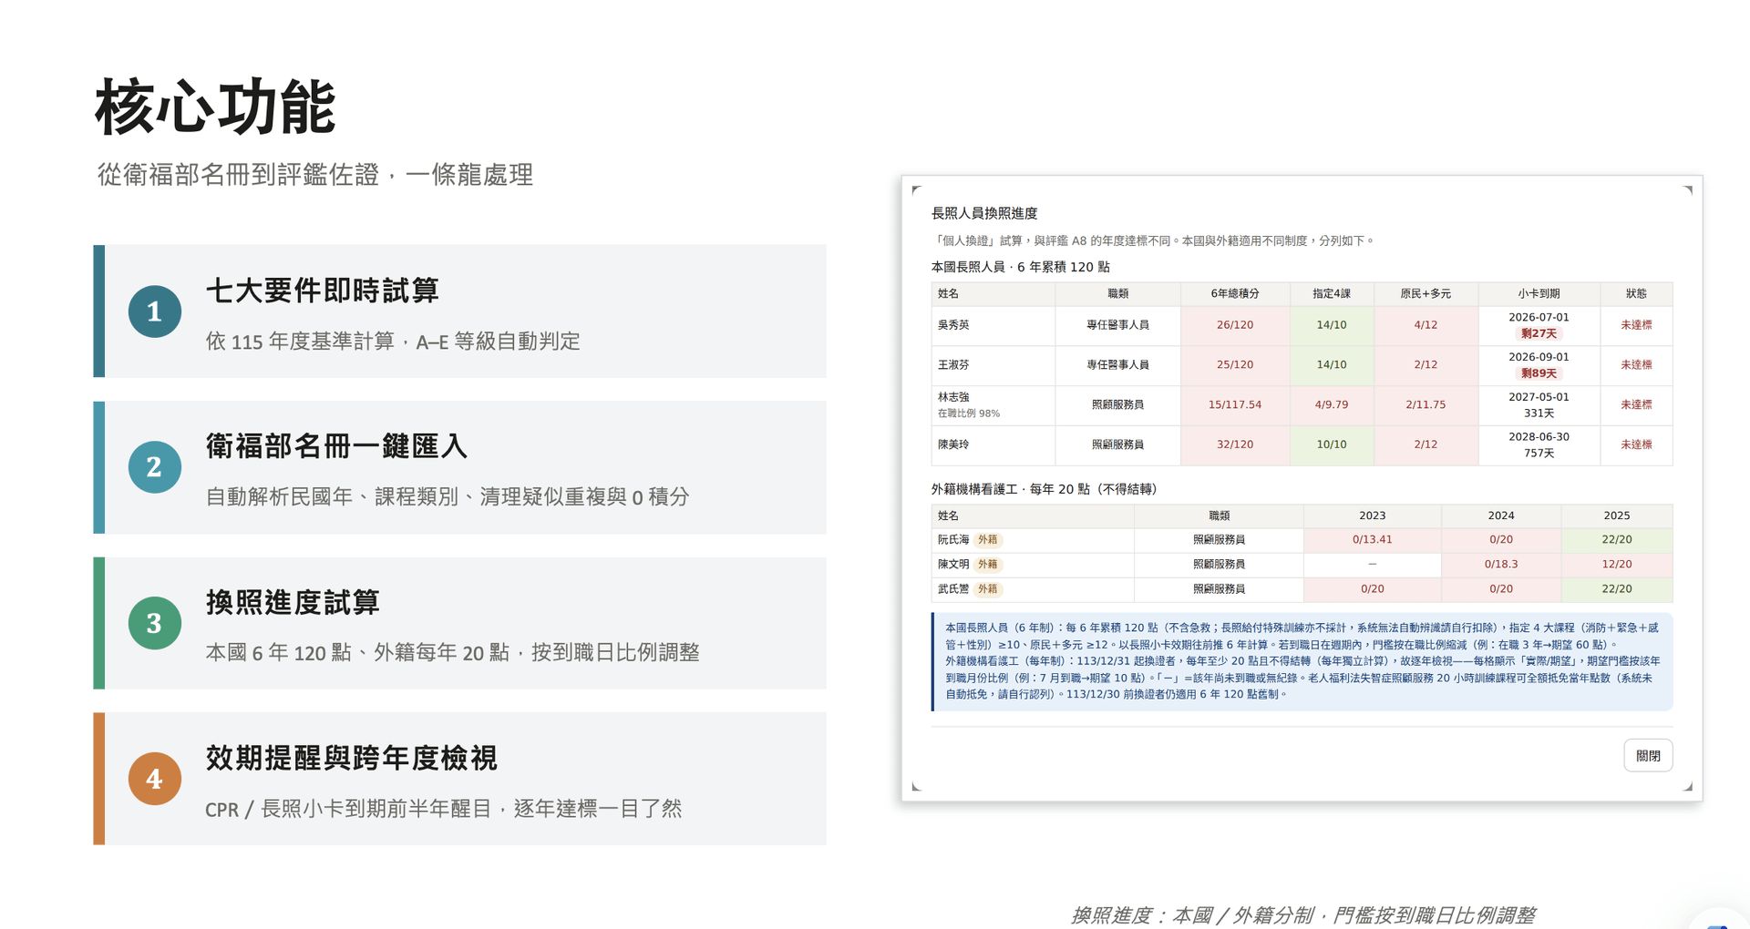Image resolution: width=1750 pixels, height=929 pixels.
Task: Click the 關閉 button in the dialog
Action: (x=1648, y=755)
